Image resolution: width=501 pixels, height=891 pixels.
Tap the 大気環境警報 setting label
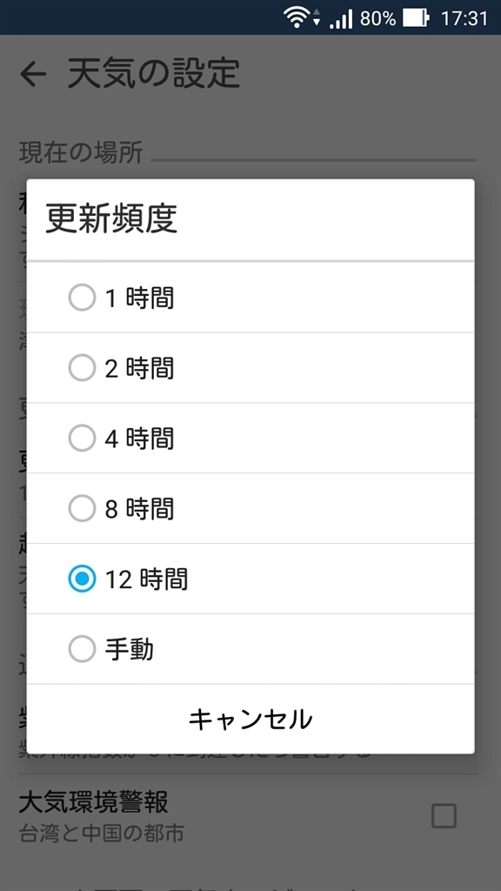(x=93, y=801)
